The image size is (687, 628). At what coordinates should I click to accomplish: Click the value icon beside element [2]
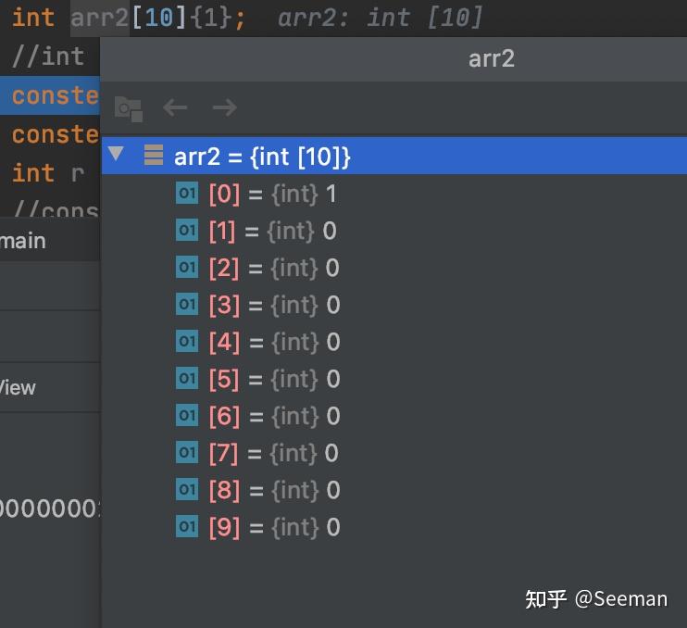[x=187, y=267]
